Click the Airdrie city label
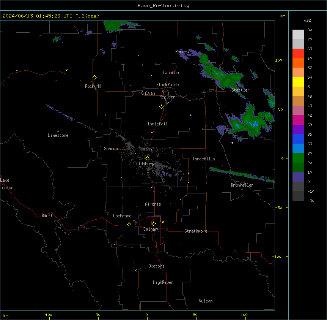Image resolution: width=327 pixels, height=320 pixels. coord(153,204)
